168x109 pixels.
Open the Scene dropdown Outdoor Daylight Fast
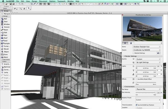click(x=146, y=47)
